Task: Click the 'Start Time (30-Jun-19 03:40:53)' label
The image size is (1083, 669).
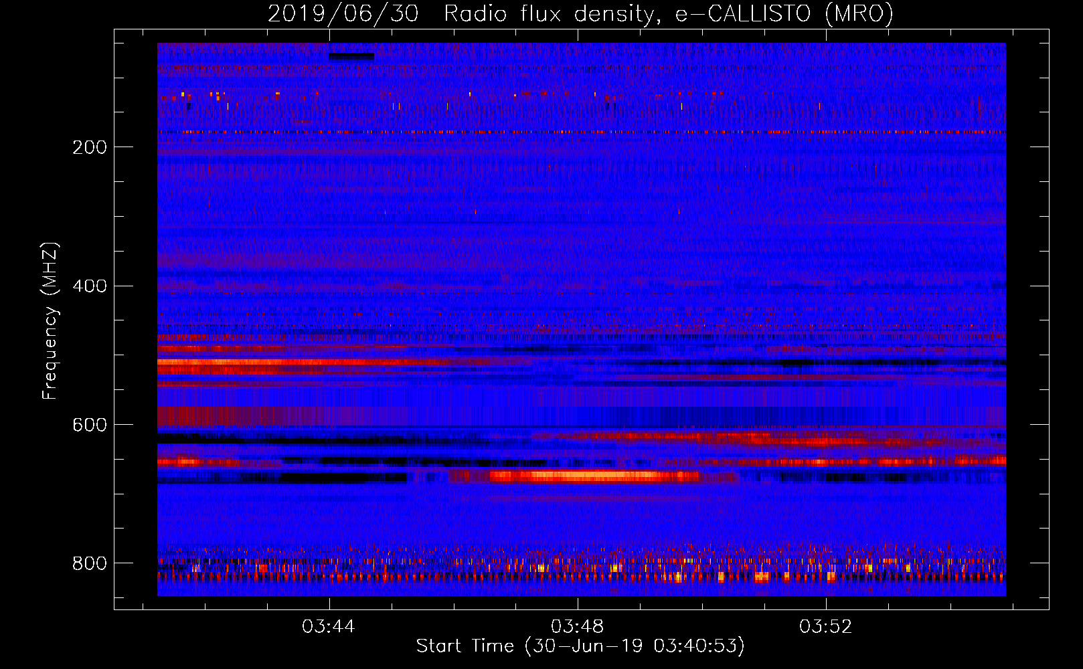Action: pyautogui.click(x=580, y=646)
